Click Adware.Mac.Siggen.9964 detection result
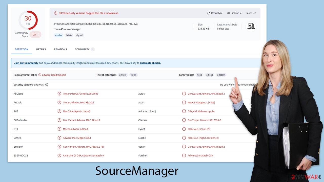Screen dimensions: 324x182 click(x=77, y=138)
